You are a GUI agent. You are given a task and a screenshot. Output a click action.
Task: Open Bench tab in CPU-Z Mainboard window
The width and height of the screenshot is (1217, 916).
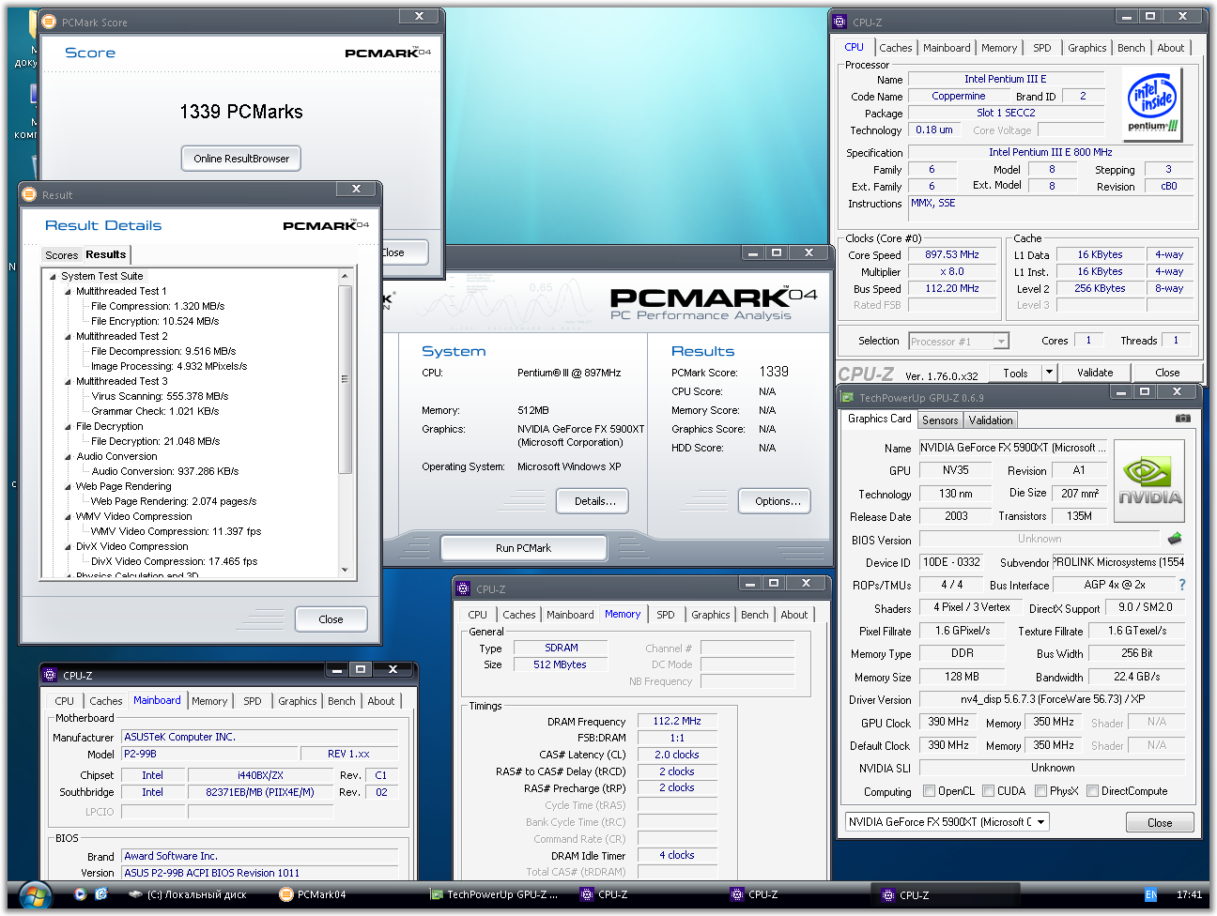click(342, 701)
